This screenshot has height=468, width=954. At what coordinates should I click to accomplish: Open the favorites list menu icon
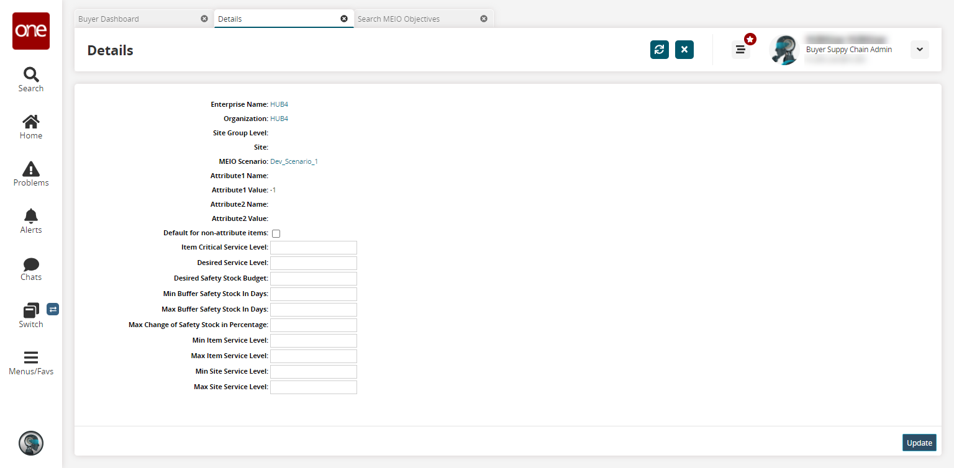point(740,50)
